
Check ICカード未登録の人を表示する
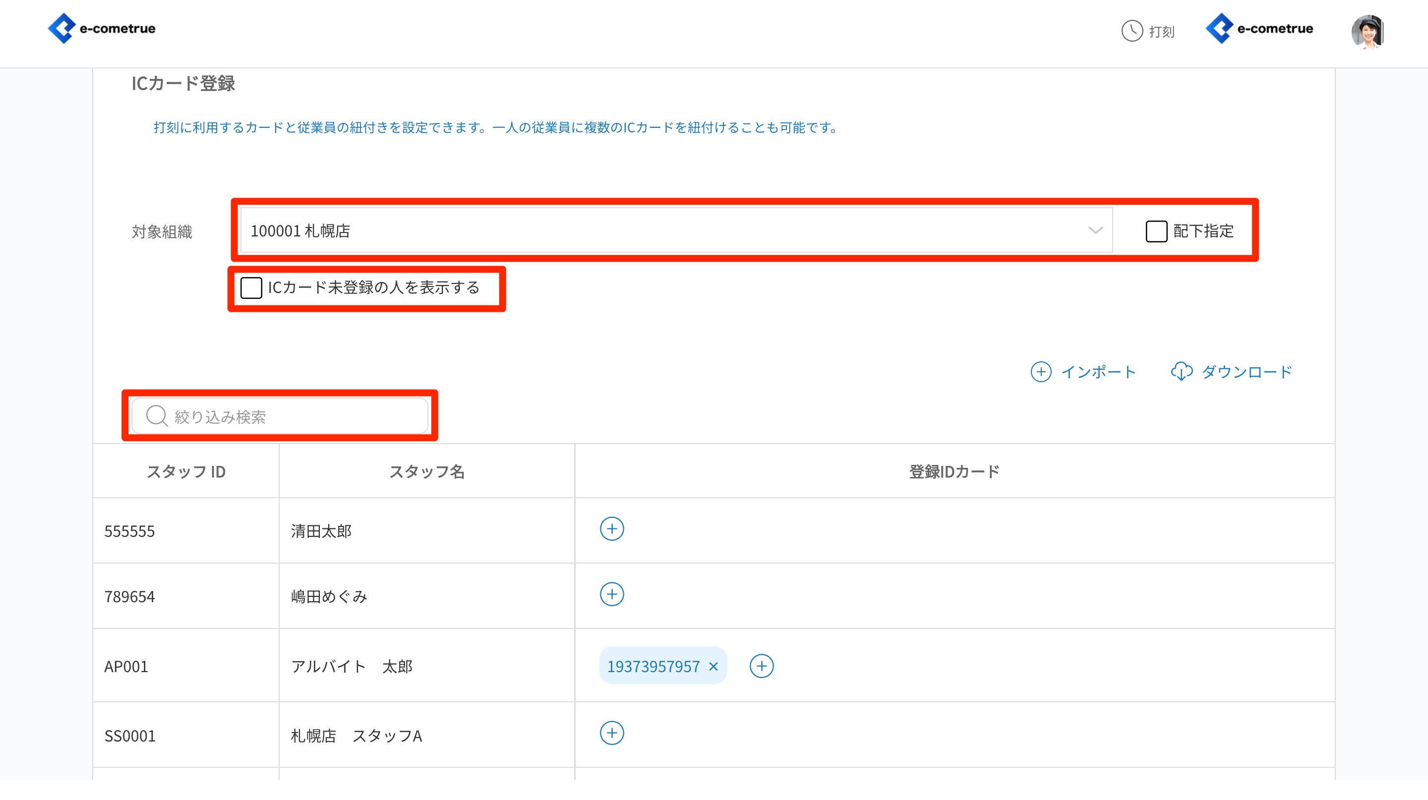tap(251, 288)
